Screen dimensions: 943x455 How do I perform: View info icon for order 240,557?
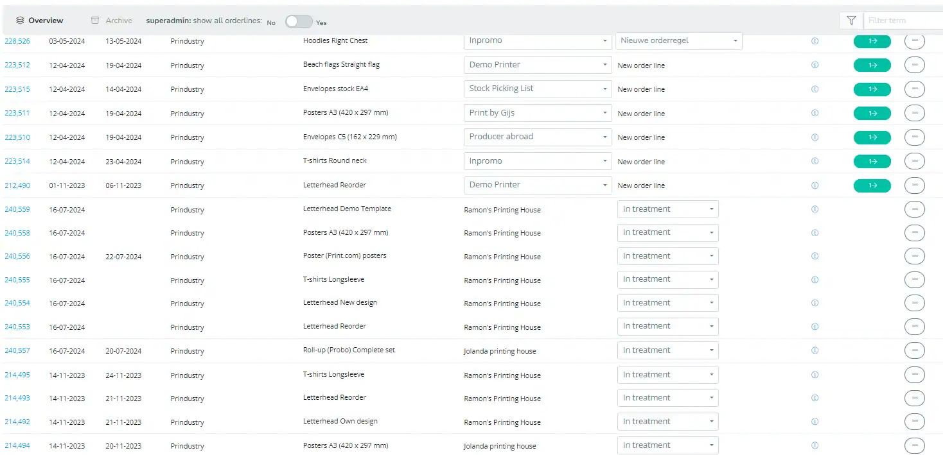815,350
